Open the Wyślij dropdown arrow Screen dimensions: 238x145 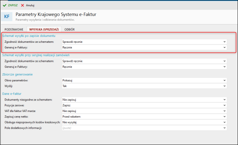tap(224, 86)
